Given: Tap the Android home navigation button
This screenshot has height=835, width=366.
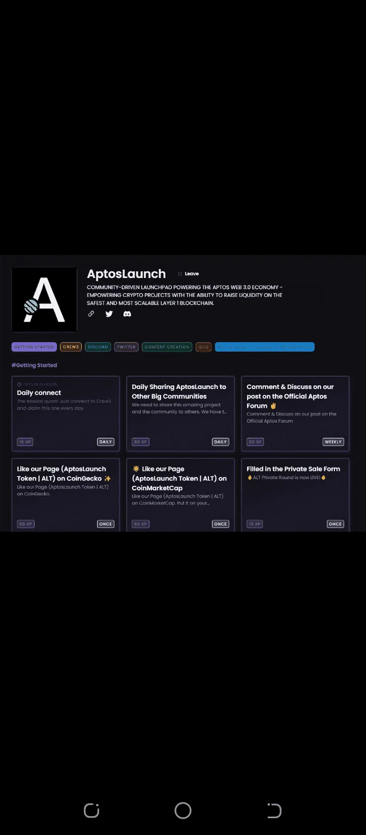Looking at the screenshot, I should pos(183,811).
